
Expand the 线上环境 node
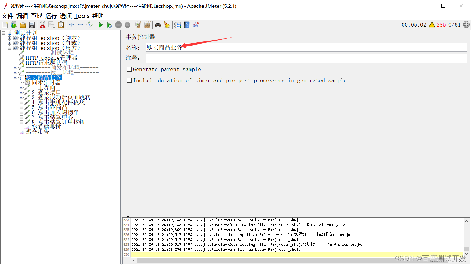pyautogui.click(x=15, y=72)
